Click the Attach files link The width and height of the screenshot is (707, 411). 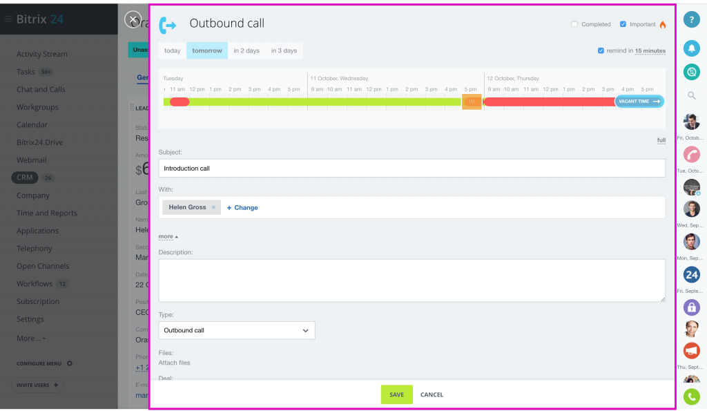point(174,363)
